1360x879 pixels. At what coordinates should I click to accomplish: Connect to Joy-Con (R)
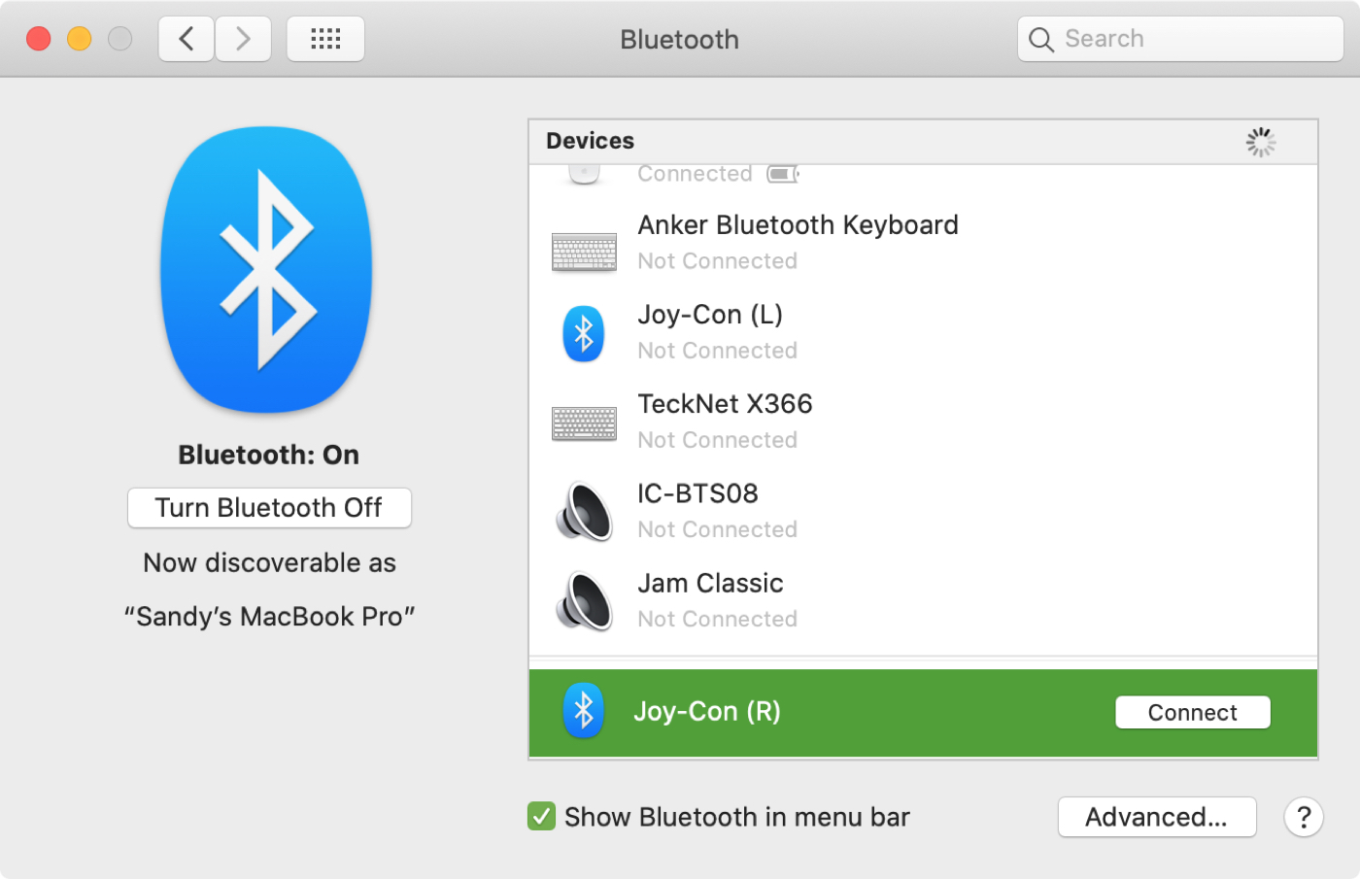[x=1192, y=712]
